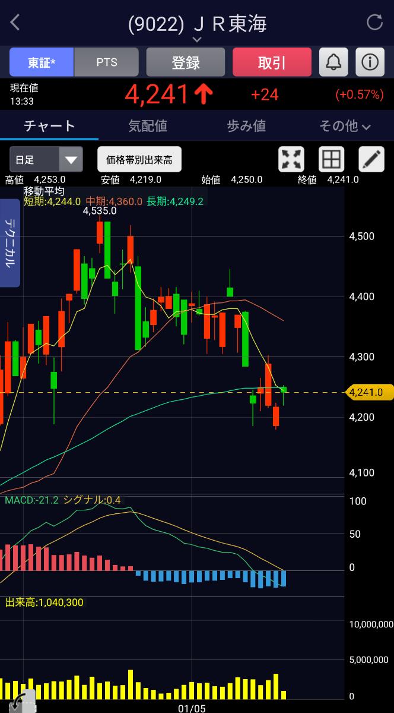This screenshot has width=394, height=713.
Task: Expand the その他 menu
Action: click(x=345, y=126)
